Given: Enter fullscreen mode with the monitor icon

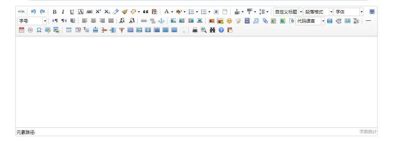Looking at the screenshot, I should click(372, 12).
